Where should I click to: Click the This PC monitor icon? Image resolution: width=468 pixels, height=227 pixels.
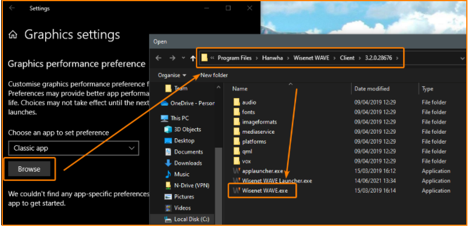[x=164, y=118]
